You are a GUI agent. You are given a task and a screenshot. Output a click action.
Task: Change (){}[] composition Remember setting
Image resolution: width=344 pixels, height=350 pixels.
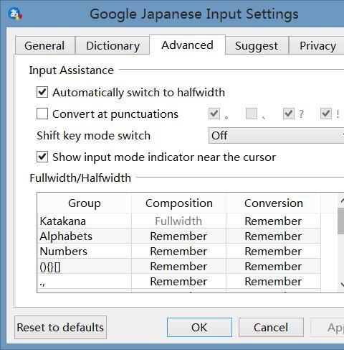[x=178, y=267]
